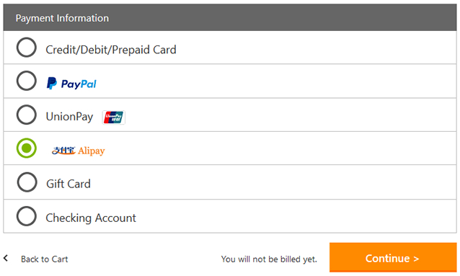The height and width of the screenshot is (276, 460).
Task: Go back via Back to Cart link
Action: (x=44, y=259)
